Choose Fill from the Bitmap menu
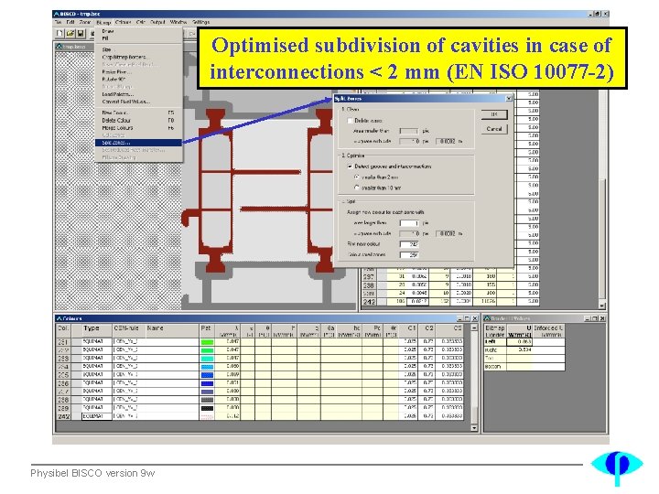Viewport: 659px width, 494px height. click(x=139, y=38)
